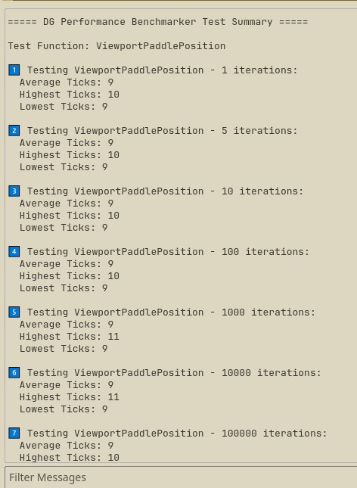
Task: Click the blue number 3 icon
Action: pos(14,191)
